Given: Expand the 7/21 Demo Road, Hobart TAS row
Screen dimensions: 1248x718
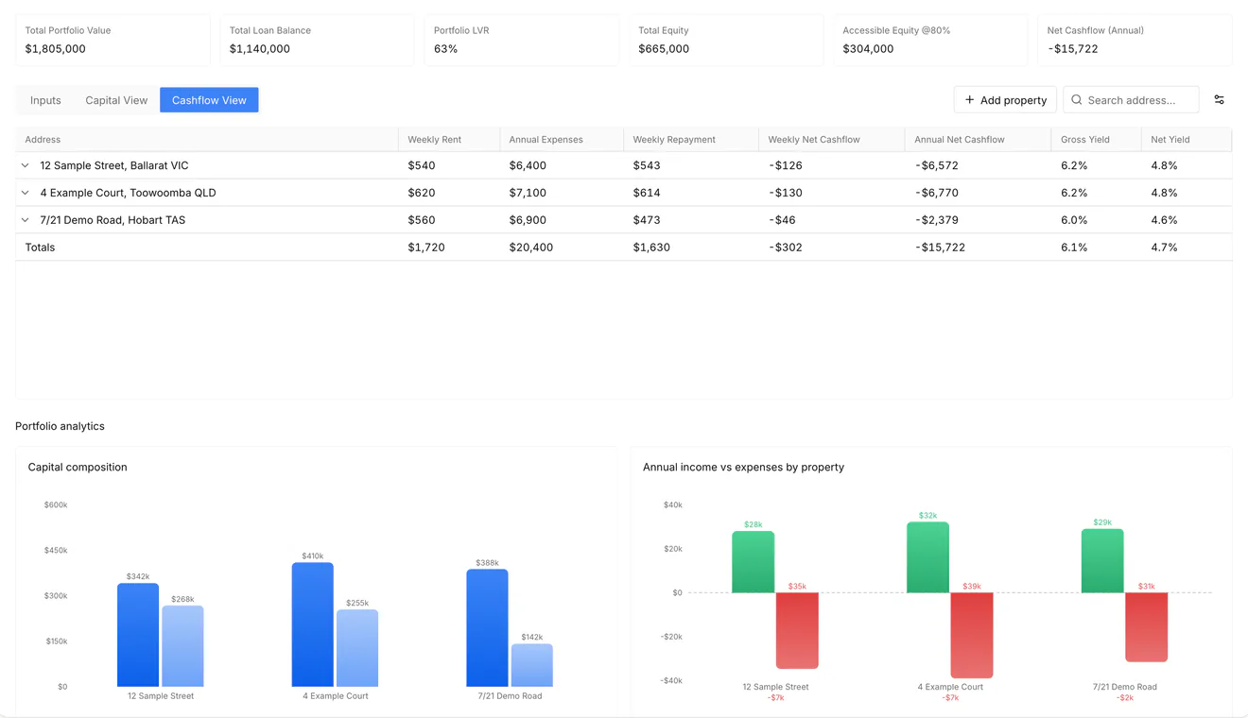Looking at the screenshot, I should pos(26,220).
